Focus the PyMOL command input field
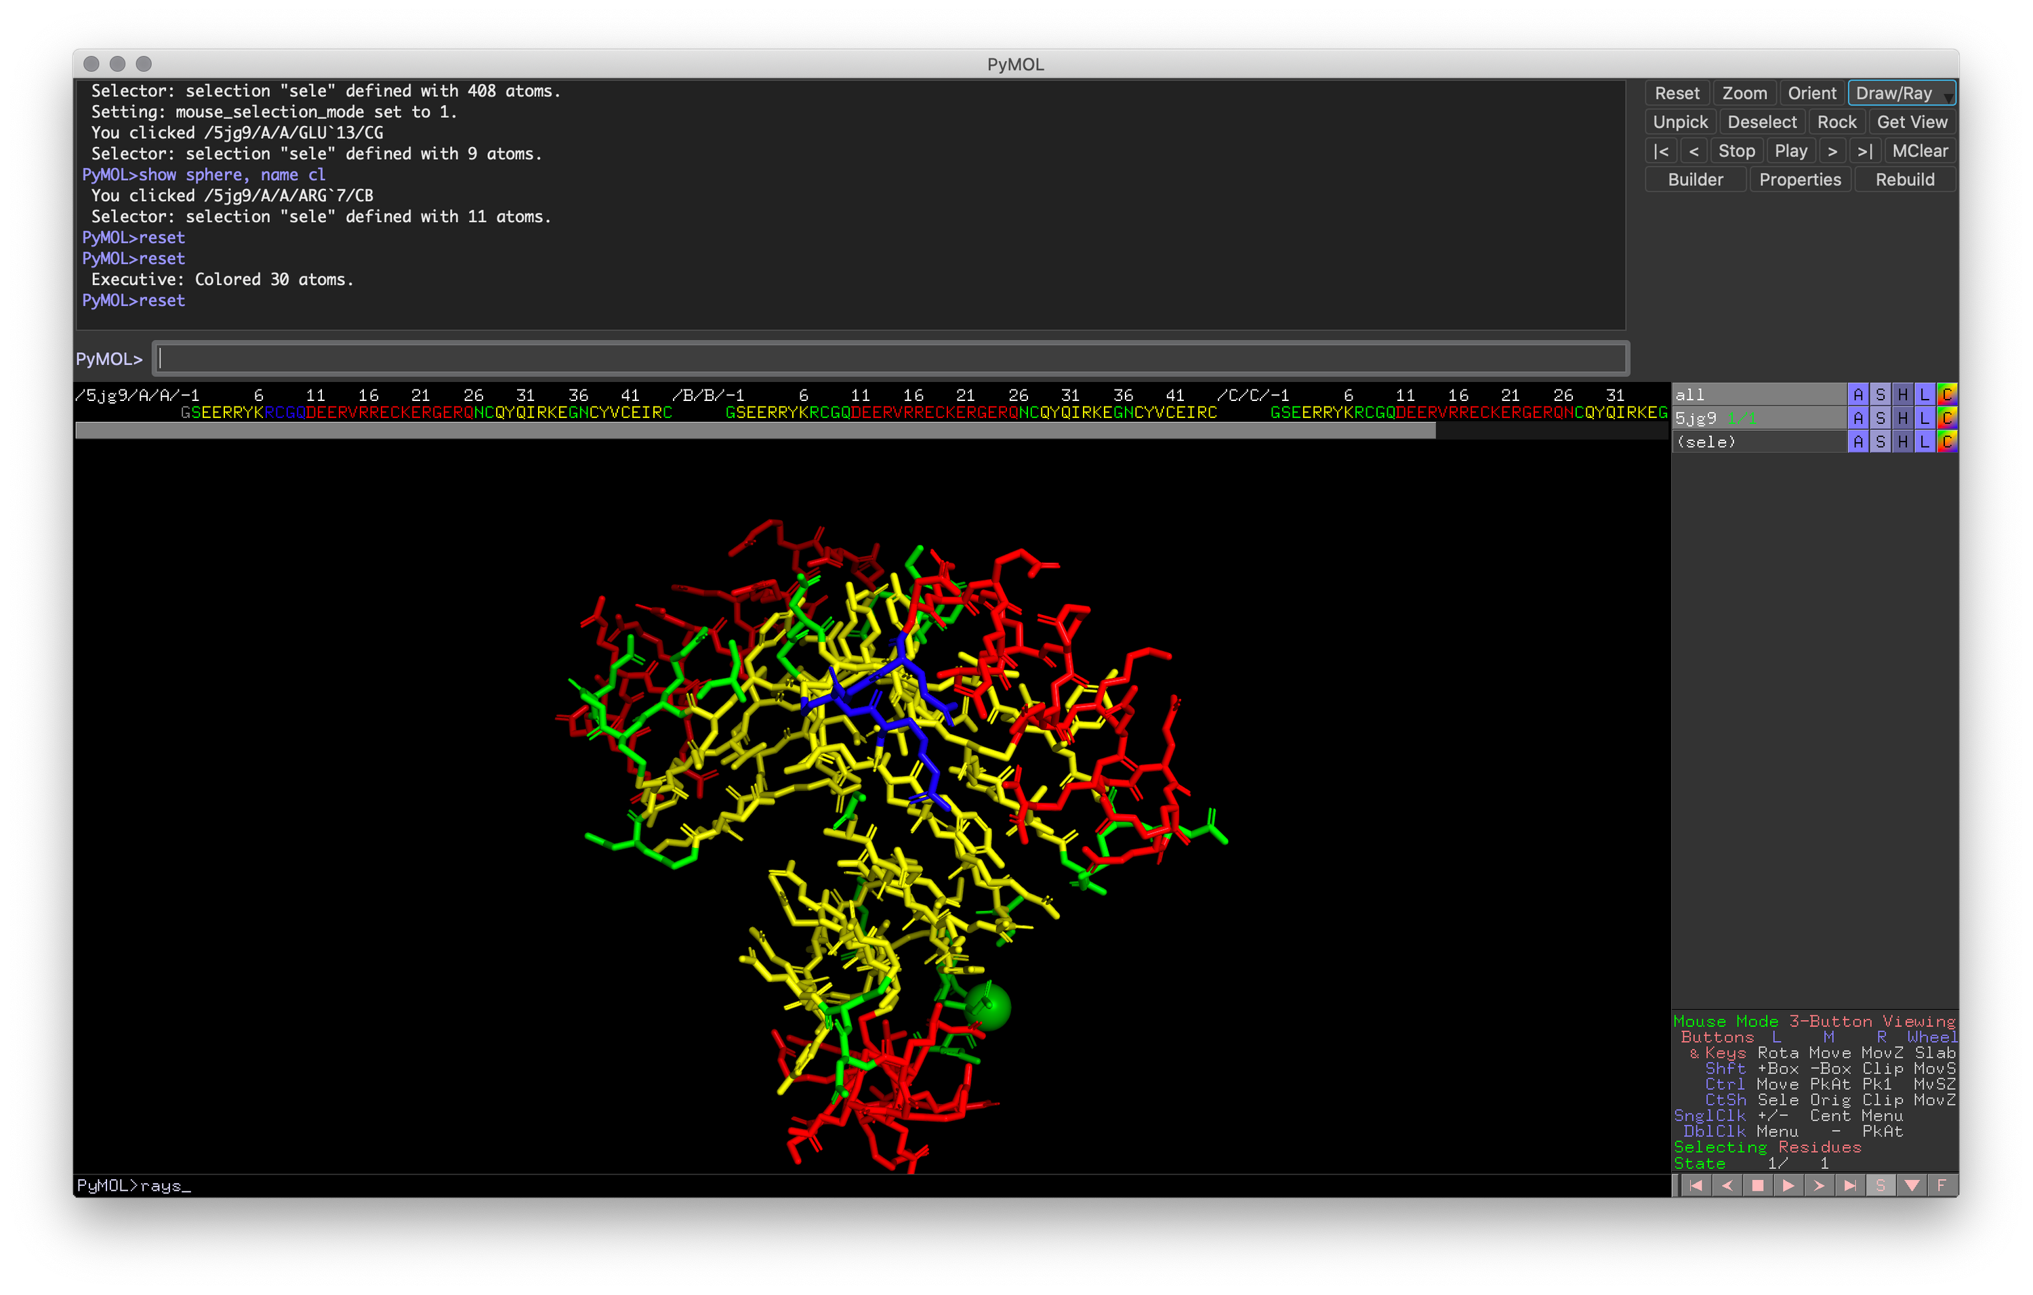This screenshot has height=1295, width=2033. [890, 358]
